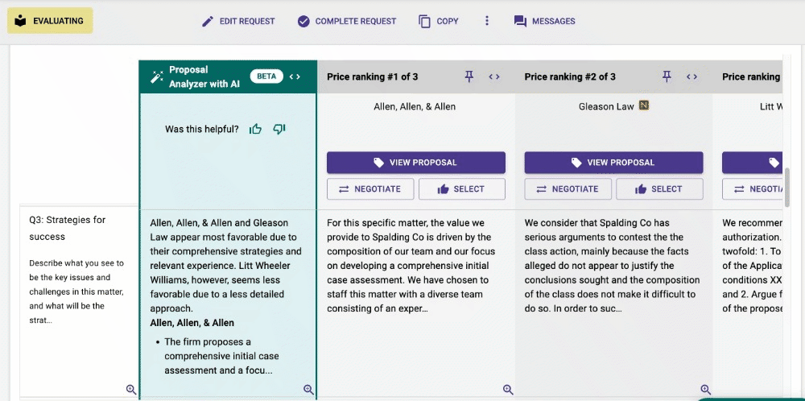Viewport: 805px width, 401px height.
Task: View proposal from Gleason Law
Action: (x=613, y=163)
